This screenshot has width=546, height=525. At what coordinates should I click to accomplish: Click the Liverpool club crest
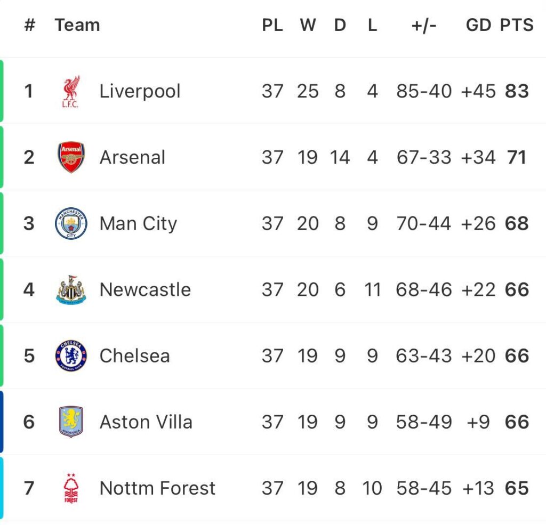[71, 91]
